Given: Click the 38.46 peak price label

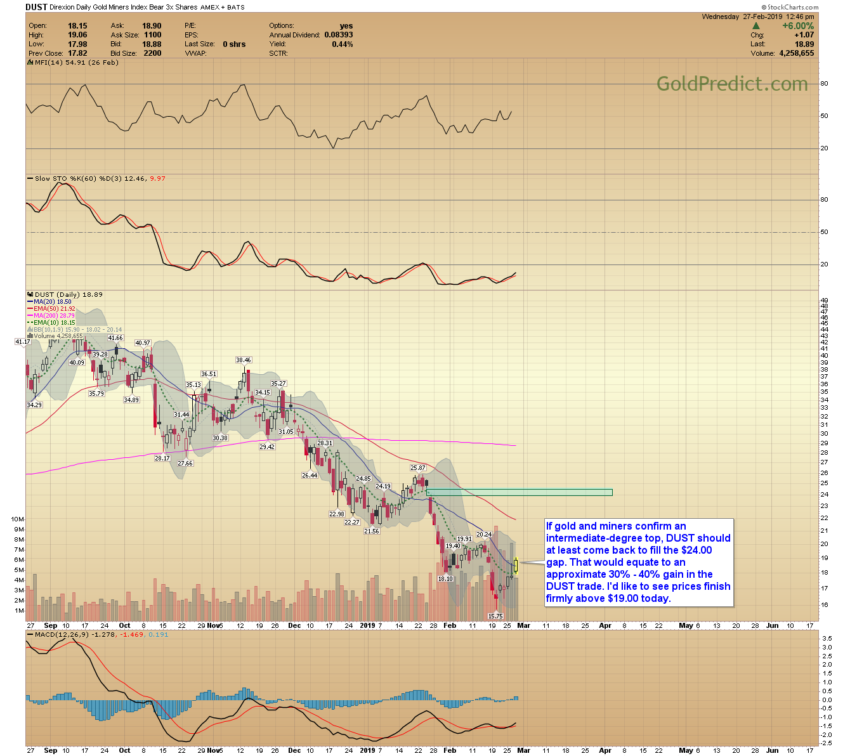Looking at the screenshot, I should pyautogui.click(x=244, y=360).
